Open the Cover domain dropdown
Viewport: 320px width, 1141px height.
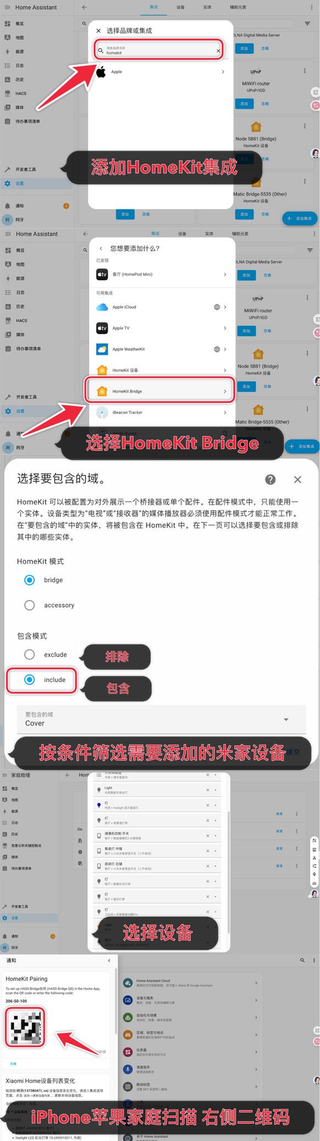161,719
